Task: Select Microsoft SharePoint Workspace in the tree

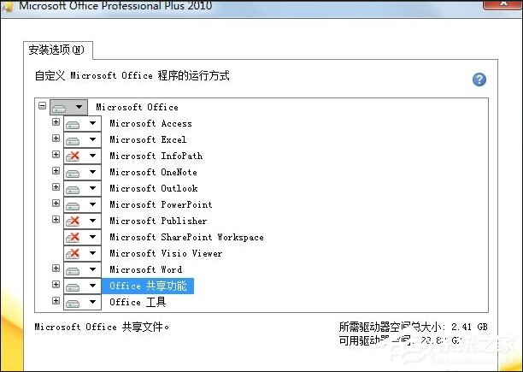Action: (186, 237)
